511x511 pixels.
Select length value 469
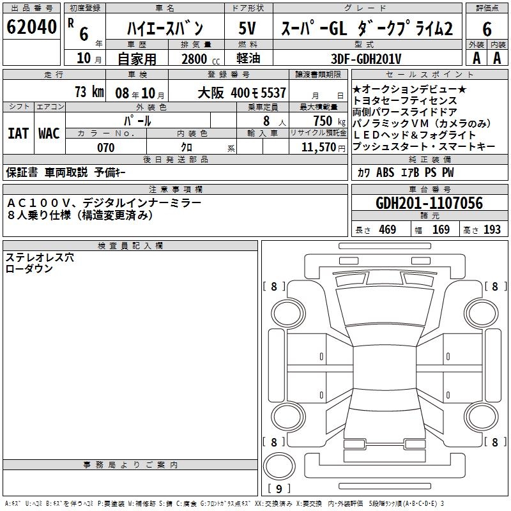387,230
